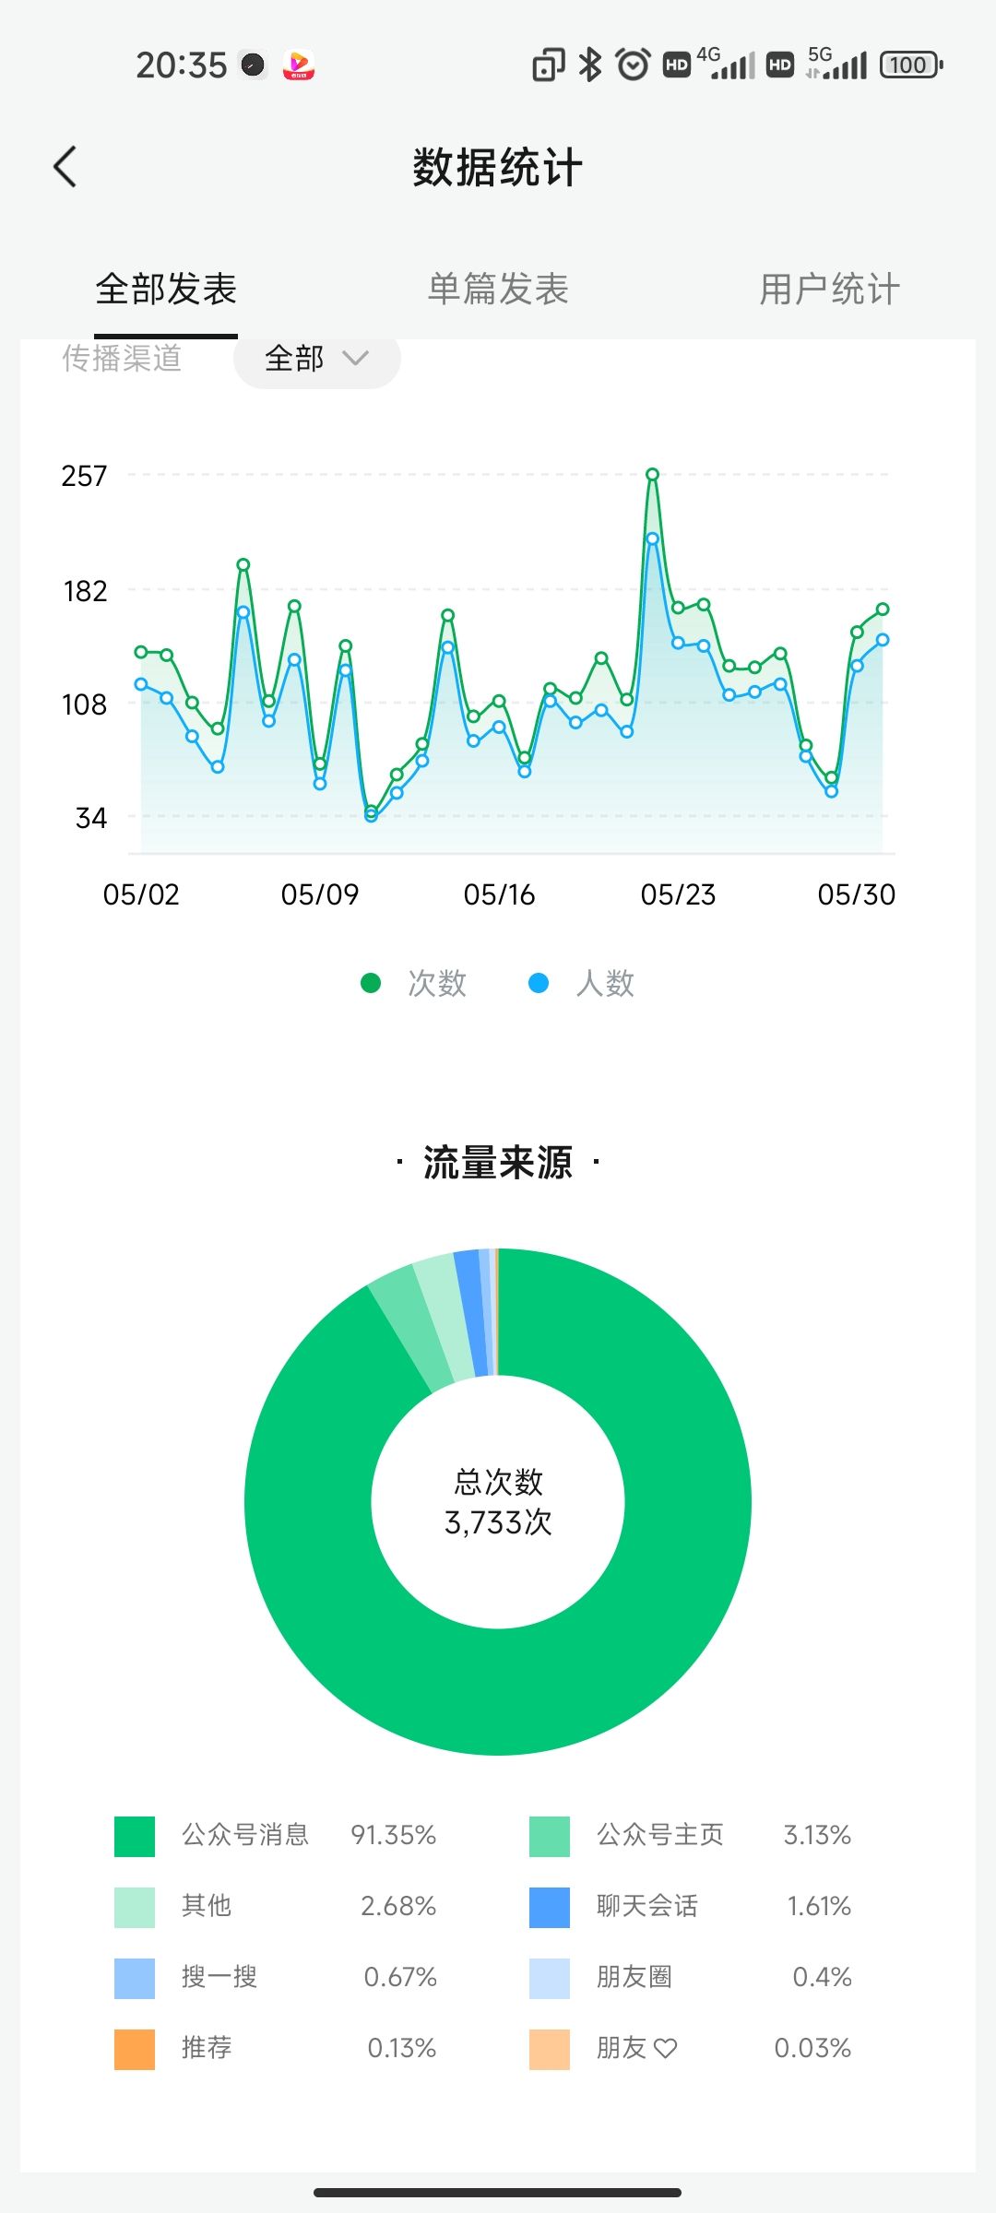Viewport: 996px width, 2213px height.
Task: Tap the alarm clock status icon
Action: (633, 65)
